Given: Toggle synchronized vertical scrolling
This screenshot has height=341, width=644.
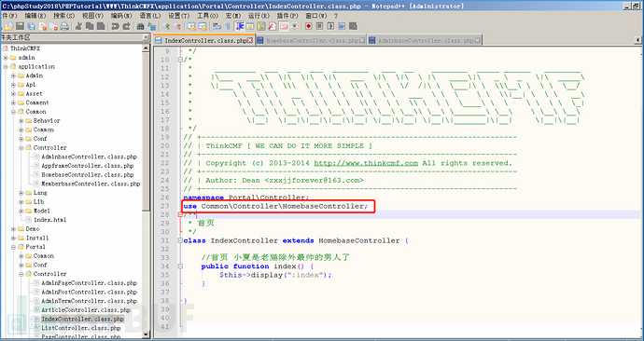Looking at the screenshot, I should click(191, 26).
